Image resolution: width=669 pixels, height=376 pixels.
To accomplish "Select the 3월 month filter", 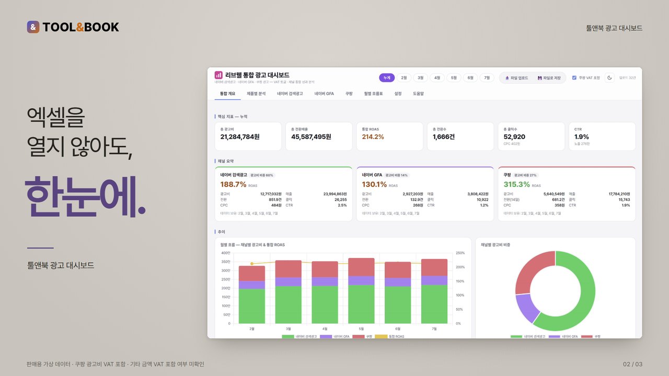I will point(420,78).
